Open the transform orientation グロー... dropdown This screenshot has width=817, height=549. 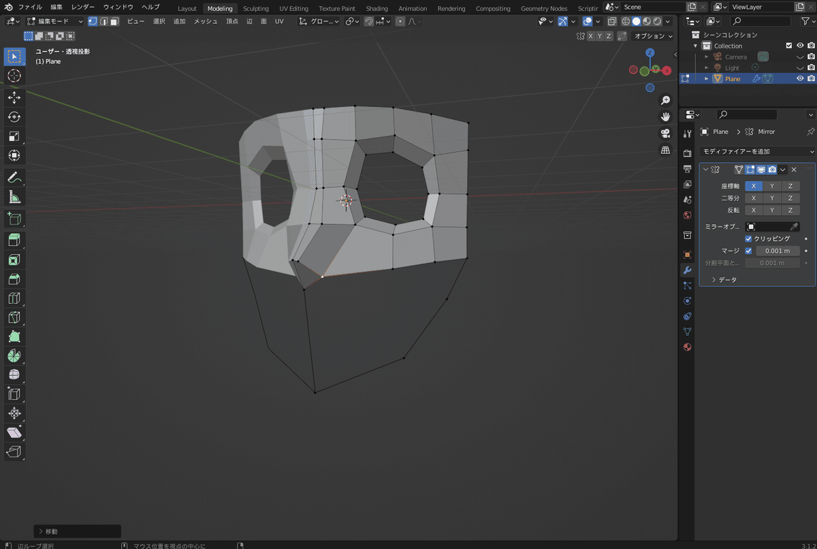(319, 21)
